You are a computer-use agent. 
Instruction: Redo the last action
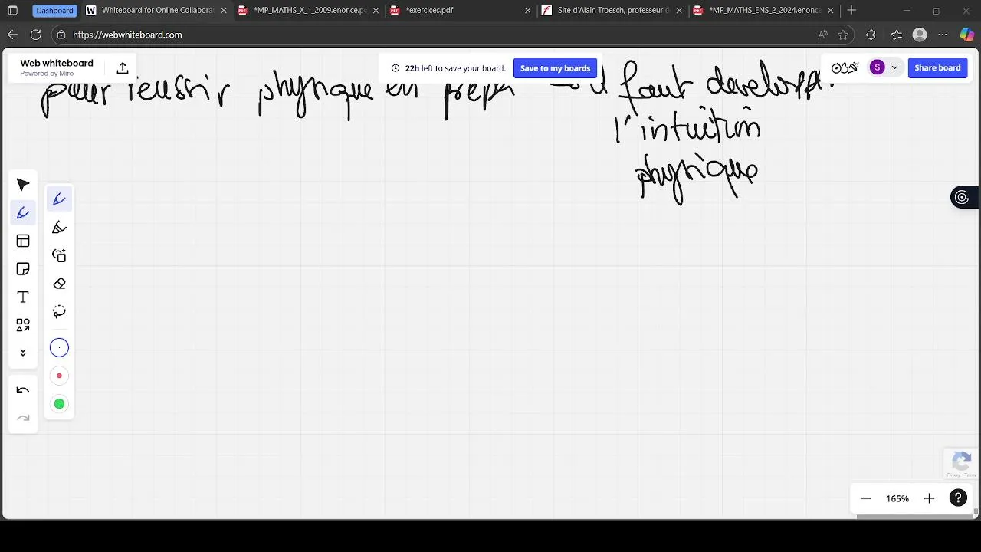pyautogui.click(x=23, y=418)
